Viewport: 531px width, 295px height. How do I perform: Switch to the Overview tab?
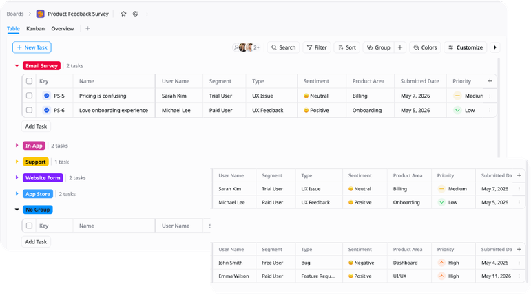tap(63, 28)
